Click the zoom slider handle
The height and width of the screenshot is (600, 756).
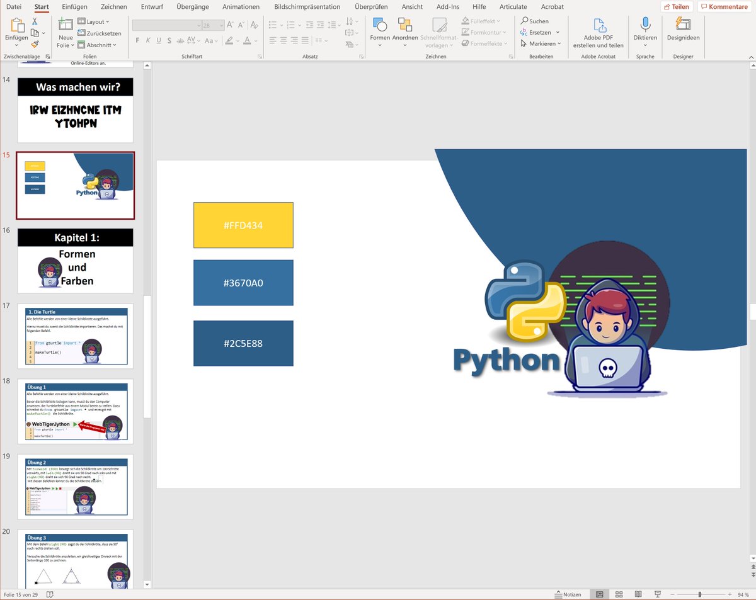pos(699,594)
